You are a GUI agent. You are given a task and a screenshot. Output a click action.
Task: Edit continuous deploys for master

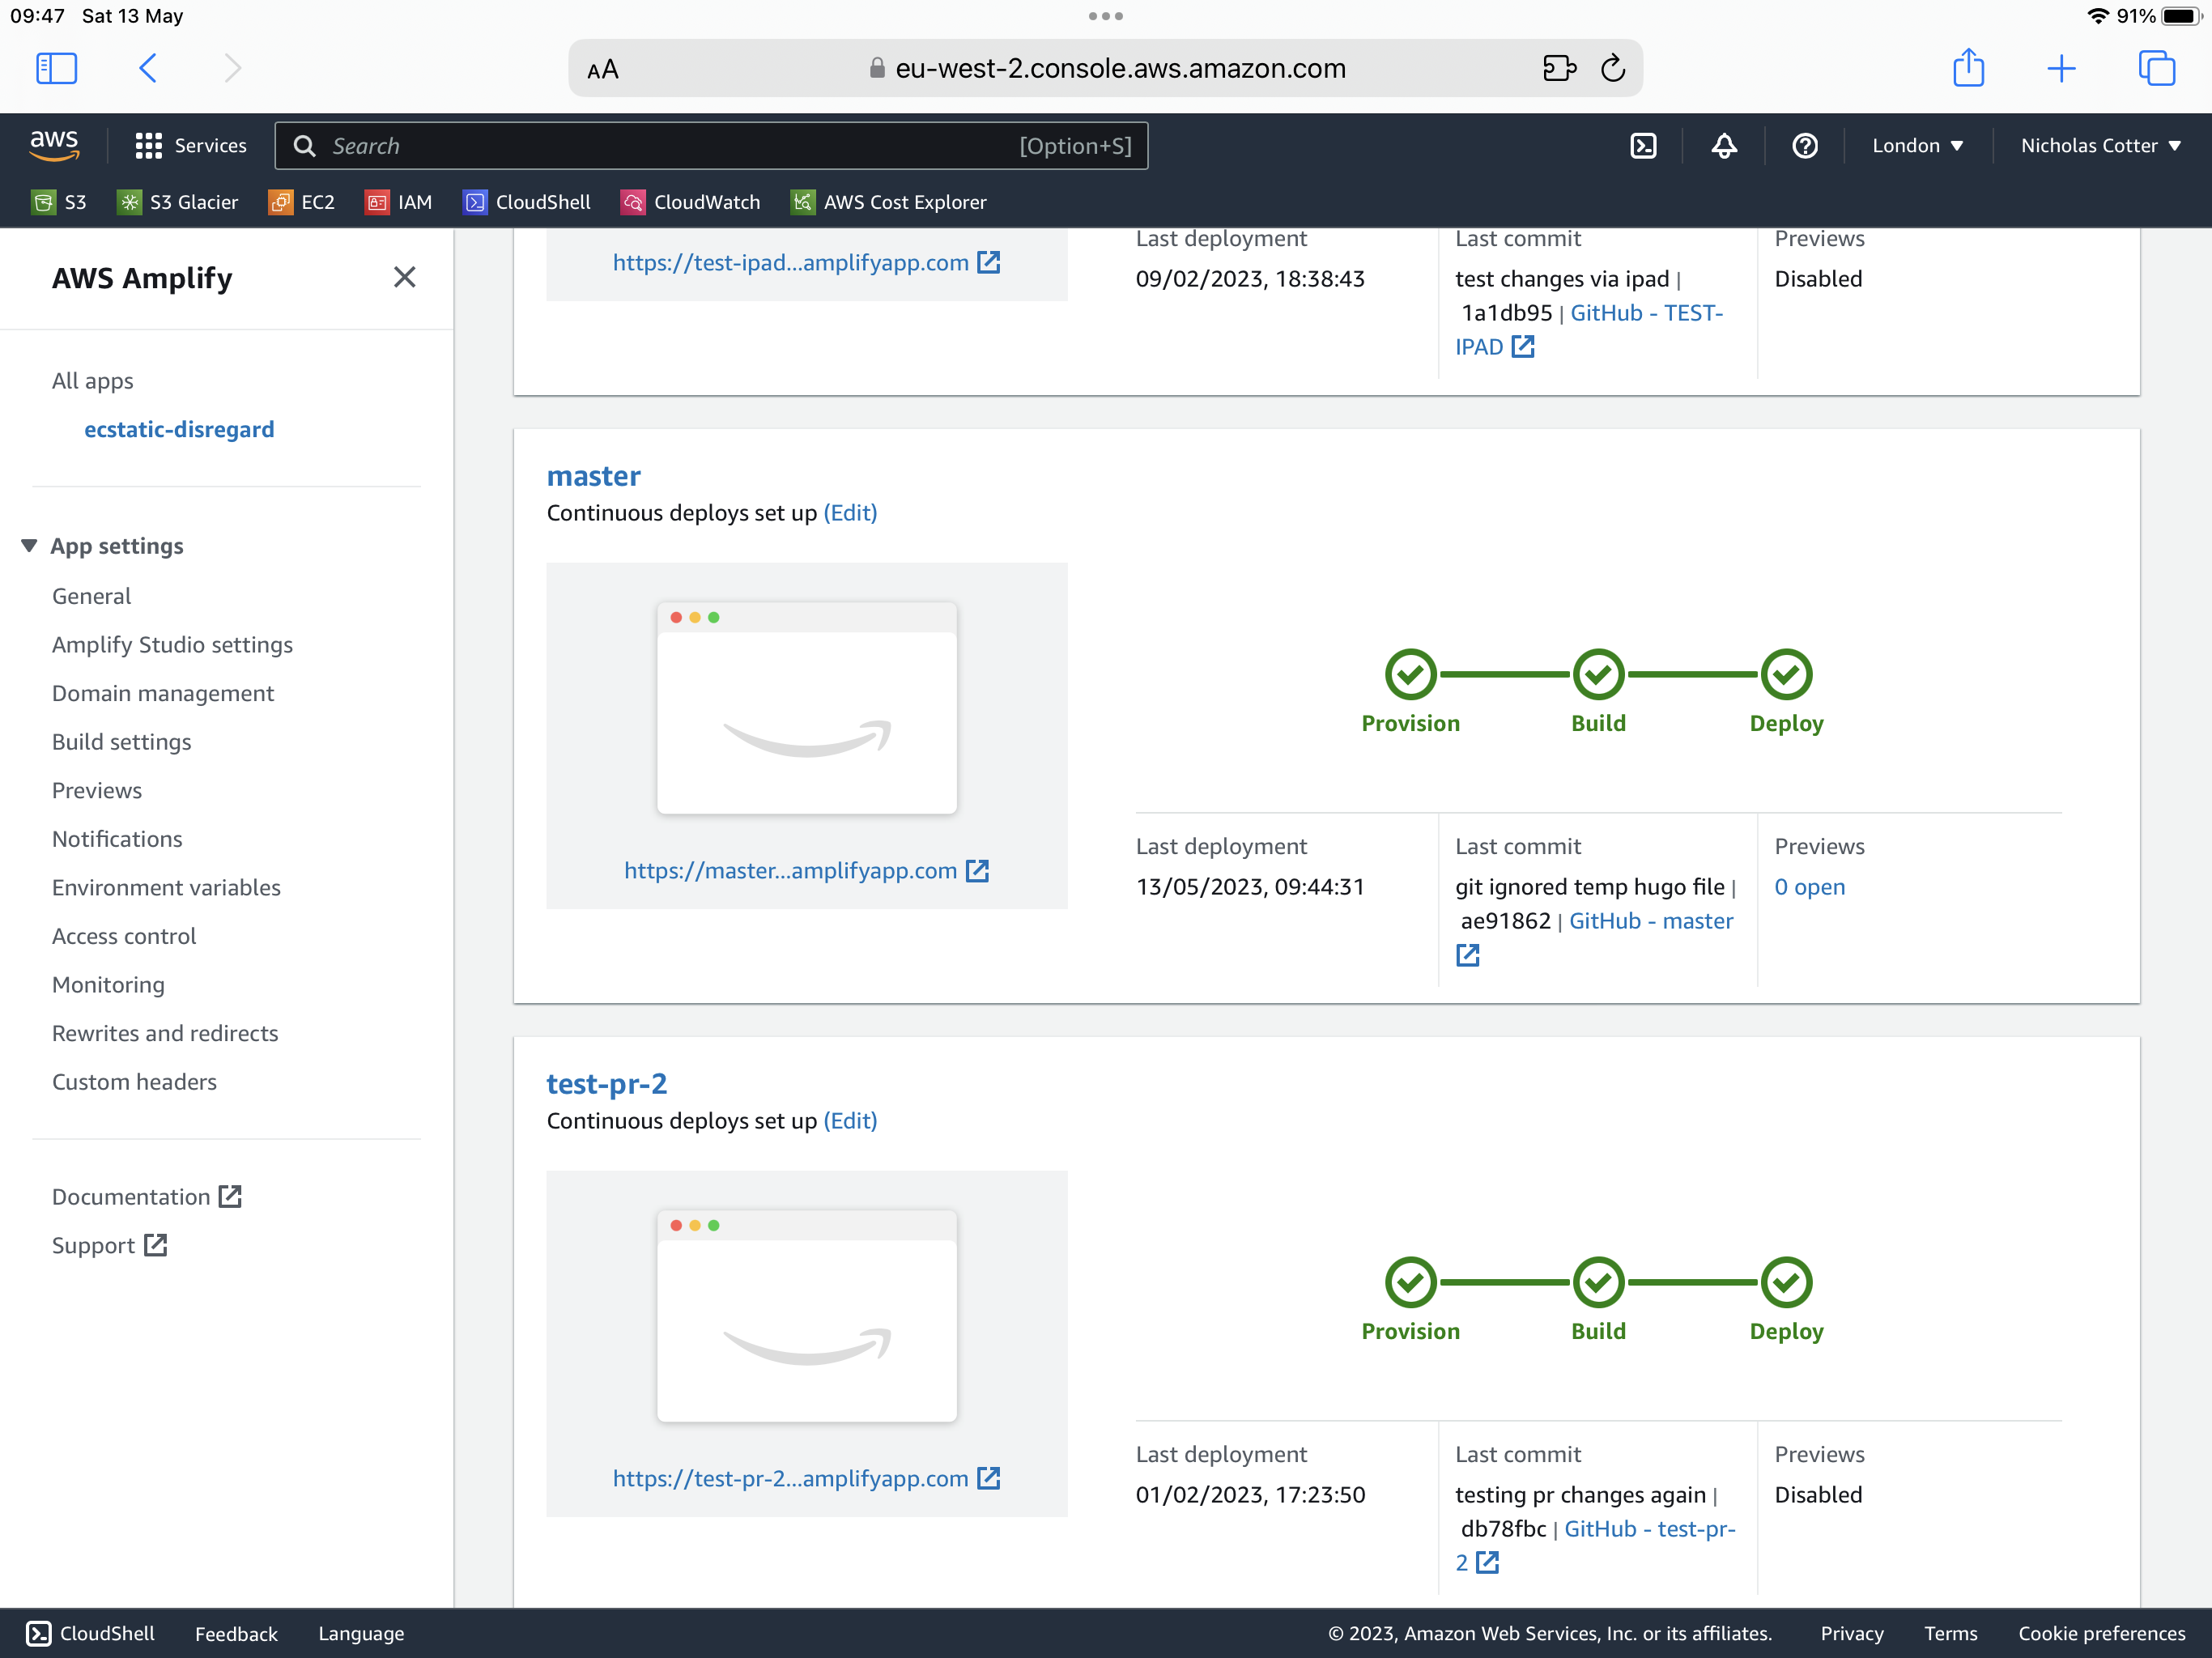(x=850, y=513)
